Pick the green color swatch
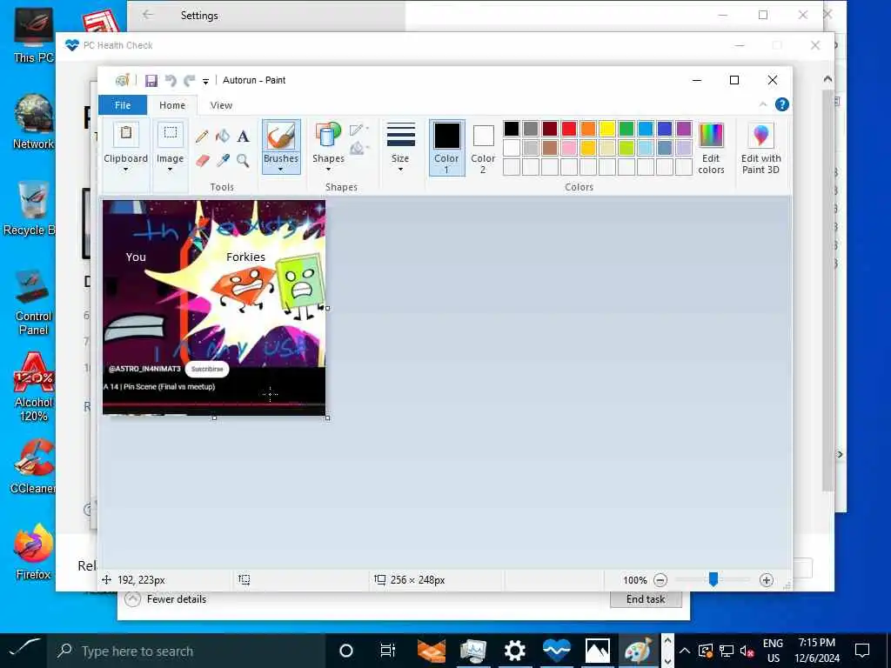This screenshot has height=668, width=891. 626,129
